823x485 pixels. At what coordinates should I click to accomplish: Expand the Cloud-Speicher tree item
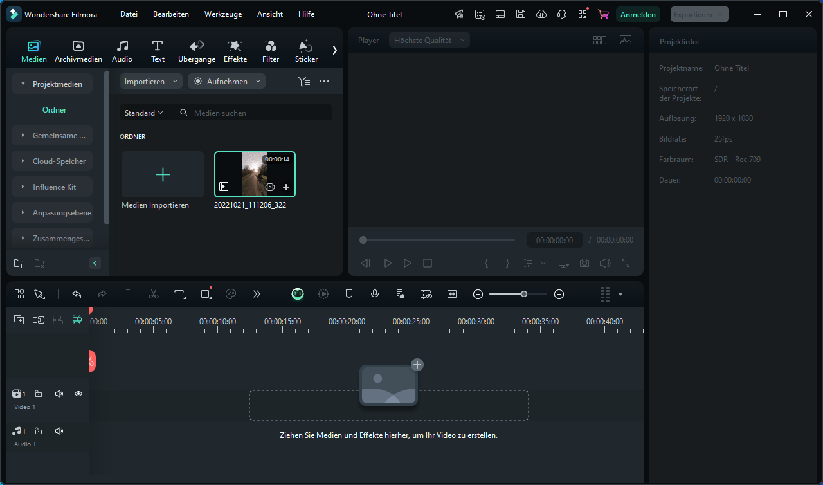coord(23,161)
